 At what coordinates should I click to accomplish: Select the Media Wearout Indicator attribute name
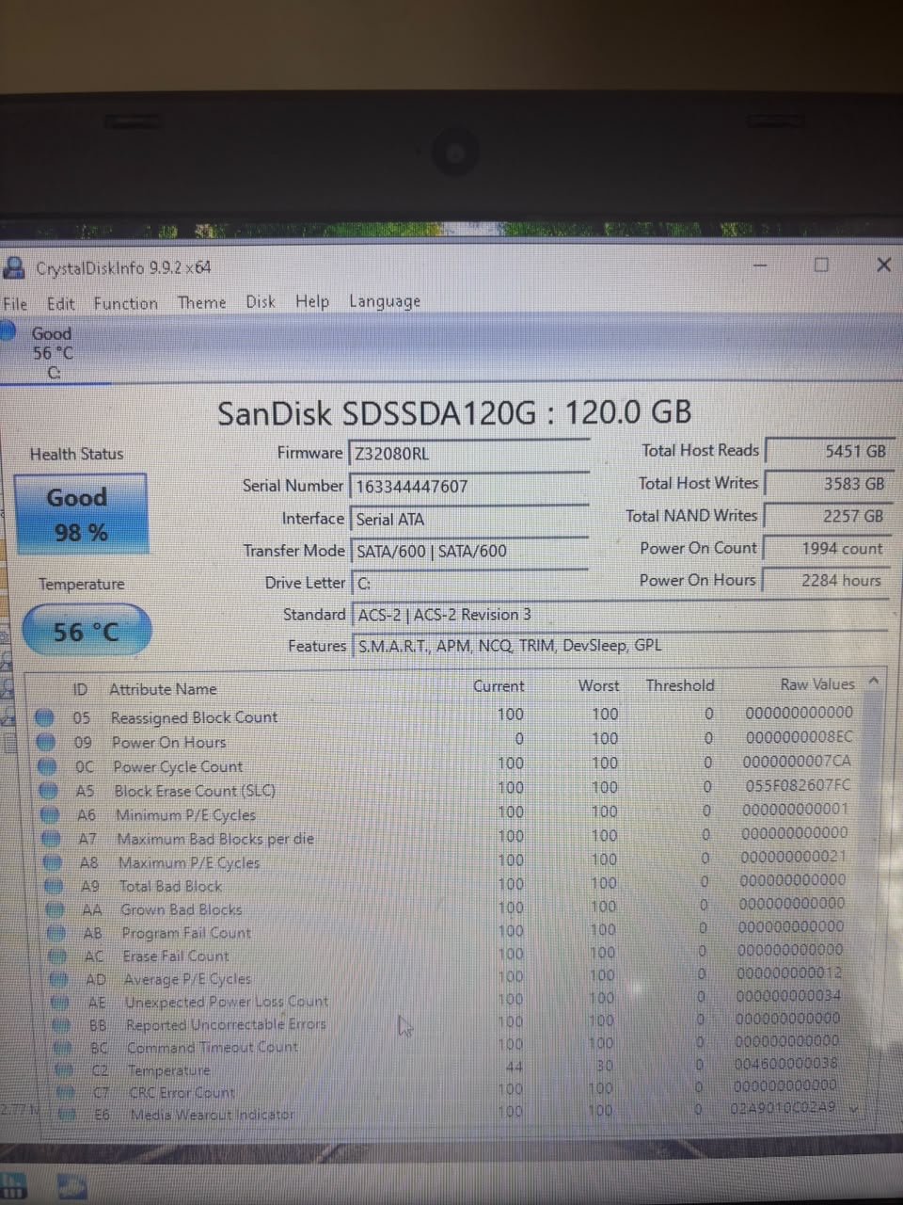click(x=213, y=1115)
